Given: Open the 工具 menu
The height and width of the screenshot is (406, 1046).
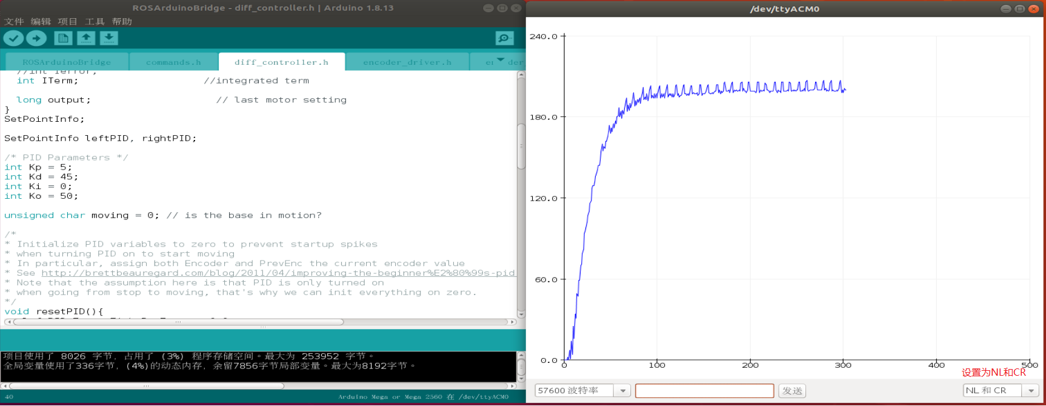Looking at the screenshot, I should (x=95, y=21).
